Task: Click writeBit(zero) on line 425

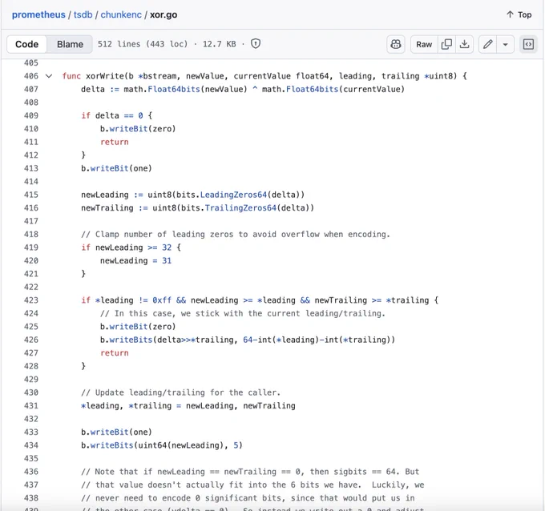Action: (x=143, y=327)
